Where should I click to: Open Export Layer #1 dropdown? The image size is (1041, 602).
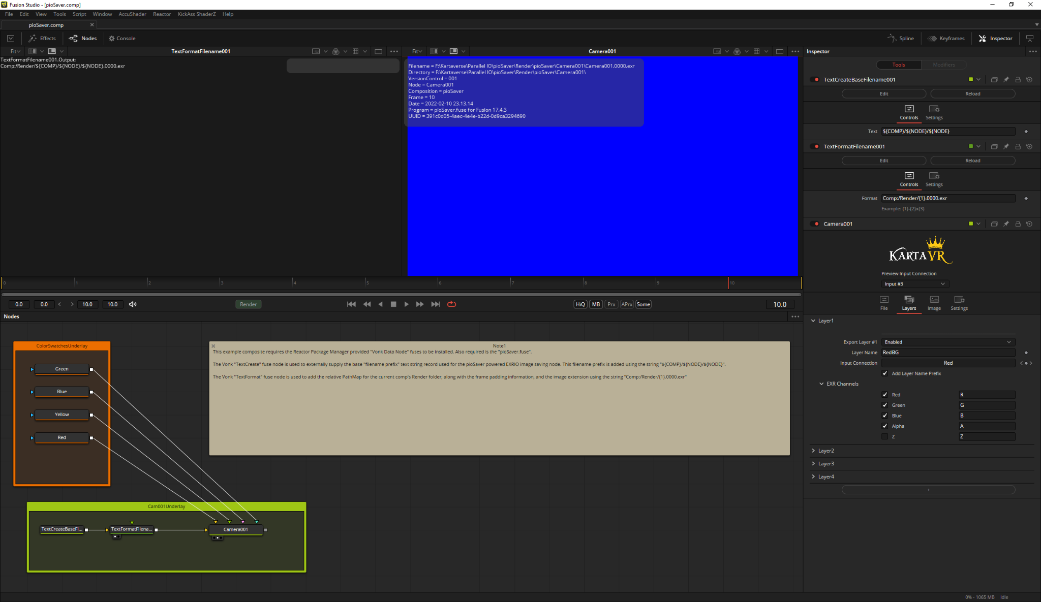point(948,342)
